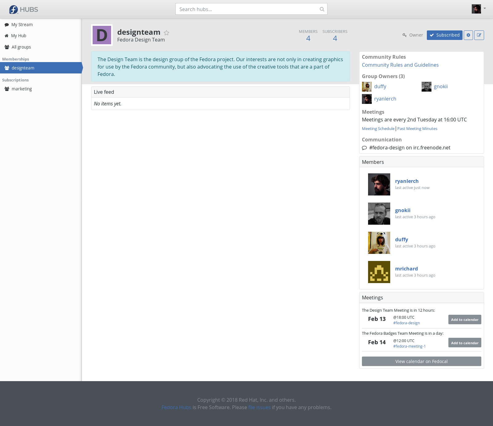The image size is (493, 426).
Task: Go to My Hub in the sidebar
Action: pos(41,36)
